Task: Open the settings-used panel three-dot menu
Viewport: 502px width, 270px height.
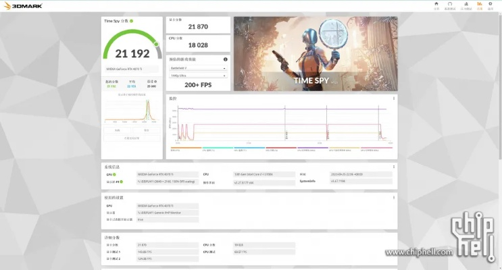Action: 394,198
